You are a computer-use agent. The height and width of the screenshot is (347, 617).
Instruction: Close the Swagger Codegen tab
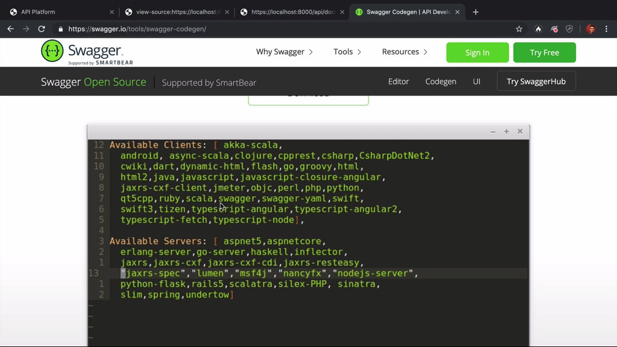coord(457,12)
